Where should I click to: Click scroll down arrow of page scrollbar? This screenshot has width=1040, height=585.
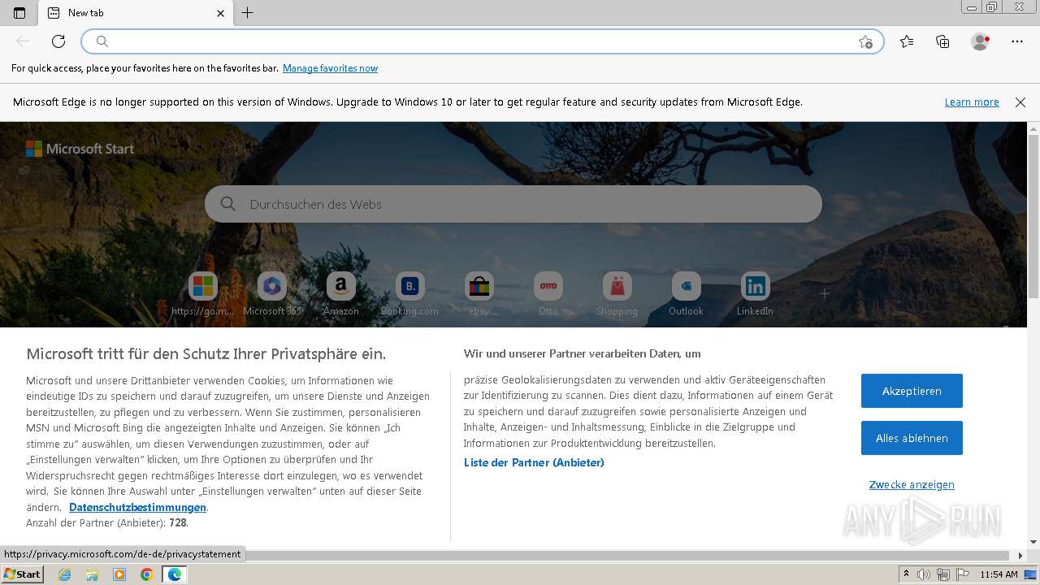[x=1033, y=543]
